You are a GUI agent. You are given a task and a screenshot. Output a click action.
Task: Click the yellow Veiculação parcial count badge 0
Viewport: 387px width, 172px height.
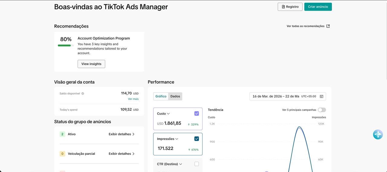coord(62,154)
